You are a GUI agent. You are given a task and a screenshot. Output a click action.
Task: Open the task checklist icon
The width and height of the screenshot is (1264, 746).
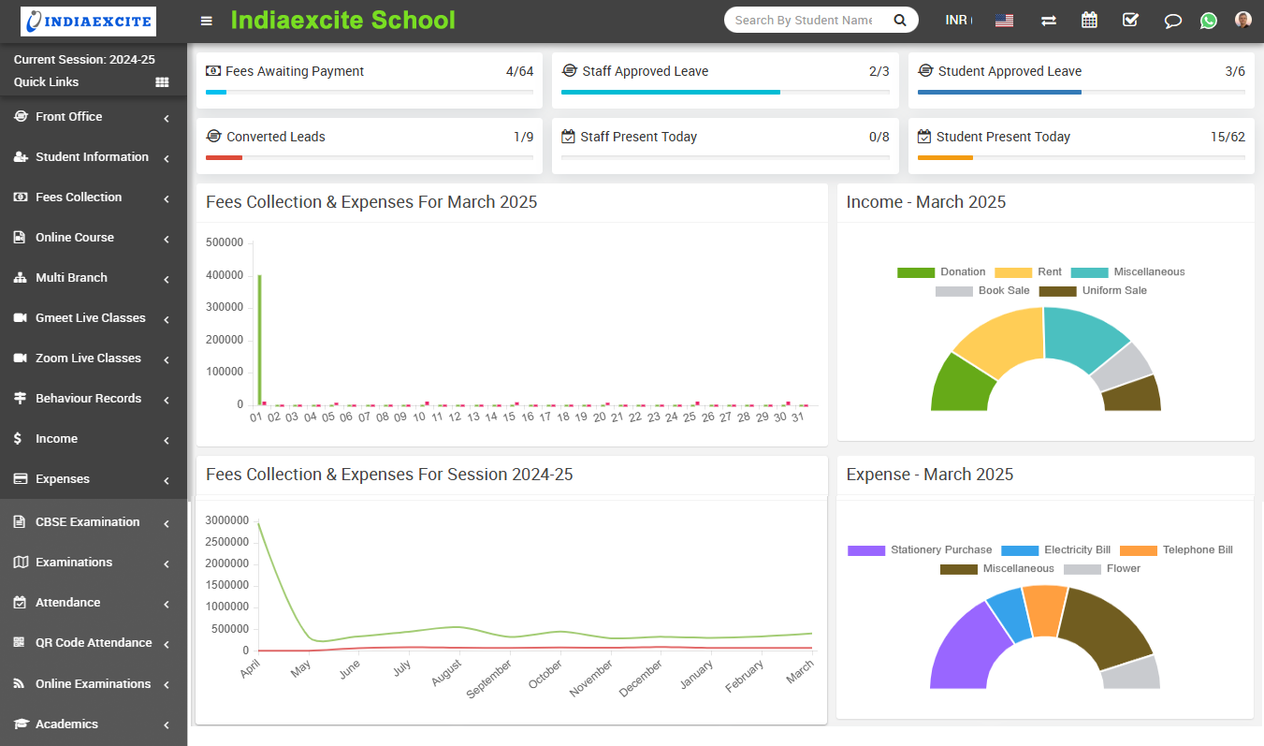tap(1130, 20)
